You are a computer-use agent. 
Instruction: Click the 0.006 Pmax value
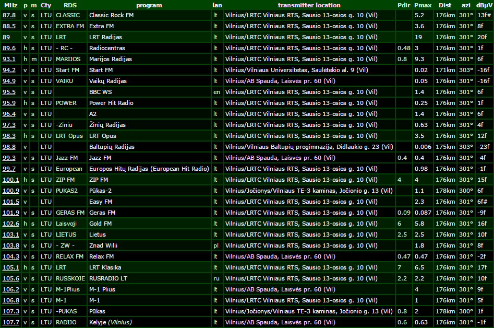pos(423,147)
